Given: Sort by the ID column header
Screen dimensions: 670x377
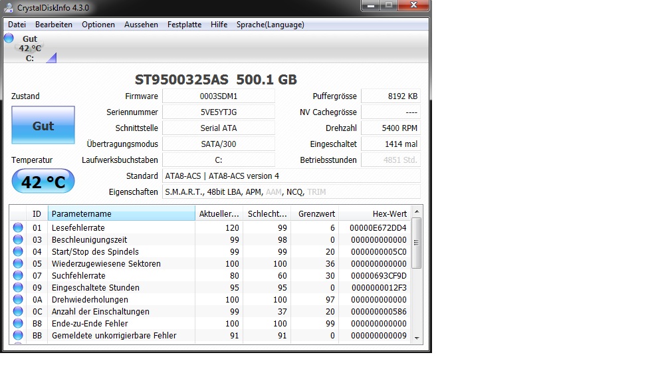Looking at the screenshot, I should (x=37, y=213).
